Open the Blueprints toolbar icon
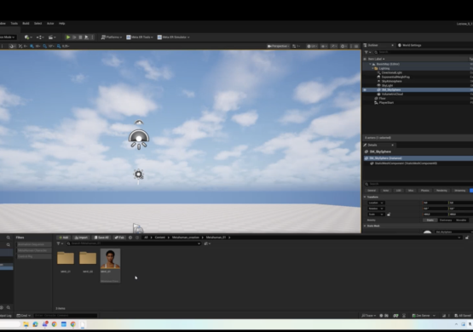473x332 pixels. click(x=40, y=37)
